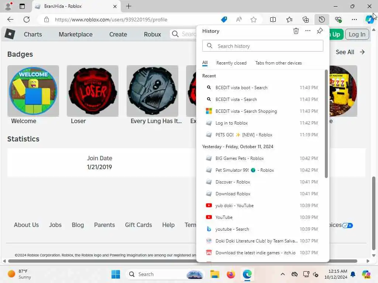Open 'PETS GO! [NEW] - Roblox' history entry

tap(262, 135)
